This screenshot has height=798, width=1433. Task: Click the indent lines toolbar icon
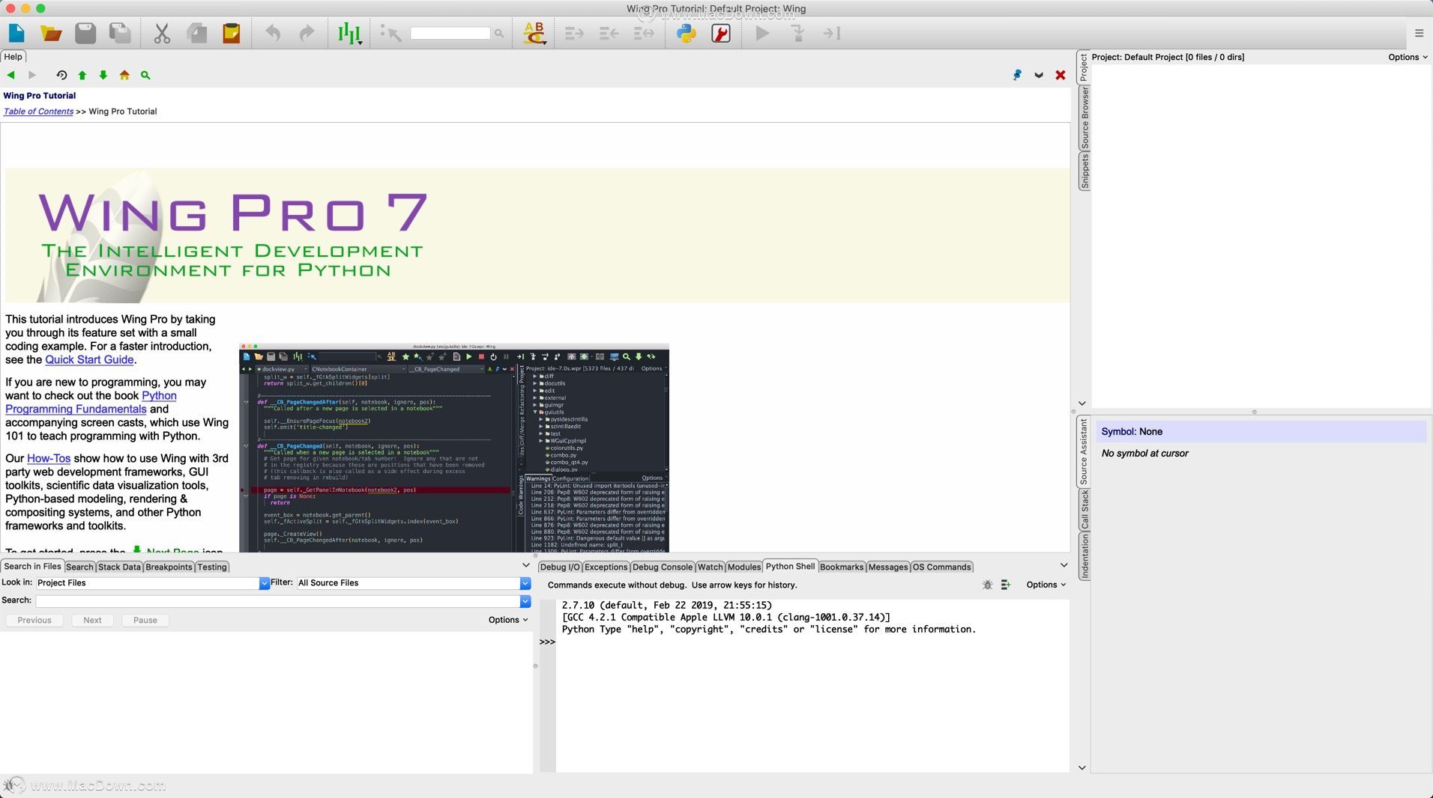tap(575, 33)
